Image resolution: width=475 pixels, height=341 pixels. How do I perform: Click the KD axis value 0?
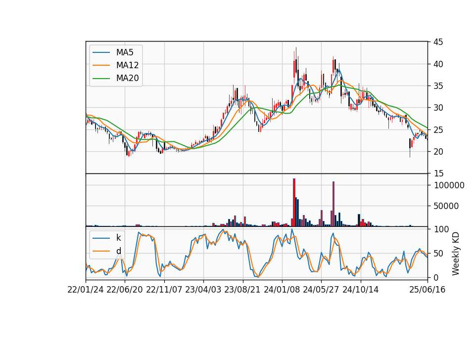(x=436, y=277)
